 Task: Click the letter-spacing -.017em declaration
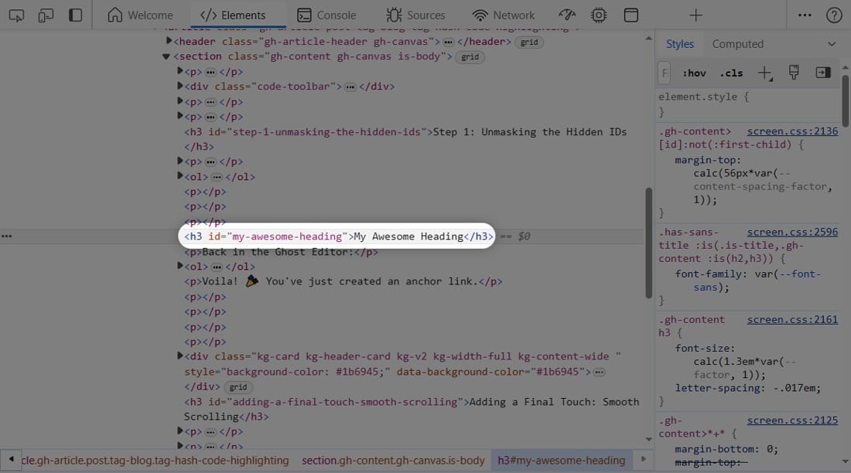coord(747,389)
